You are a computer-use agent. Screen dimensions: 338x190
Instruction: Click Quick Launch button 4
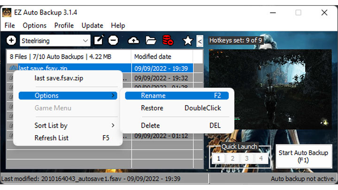261,159
